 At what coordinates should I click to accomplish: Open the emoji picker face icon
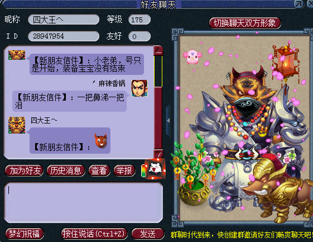click(155, 169)
